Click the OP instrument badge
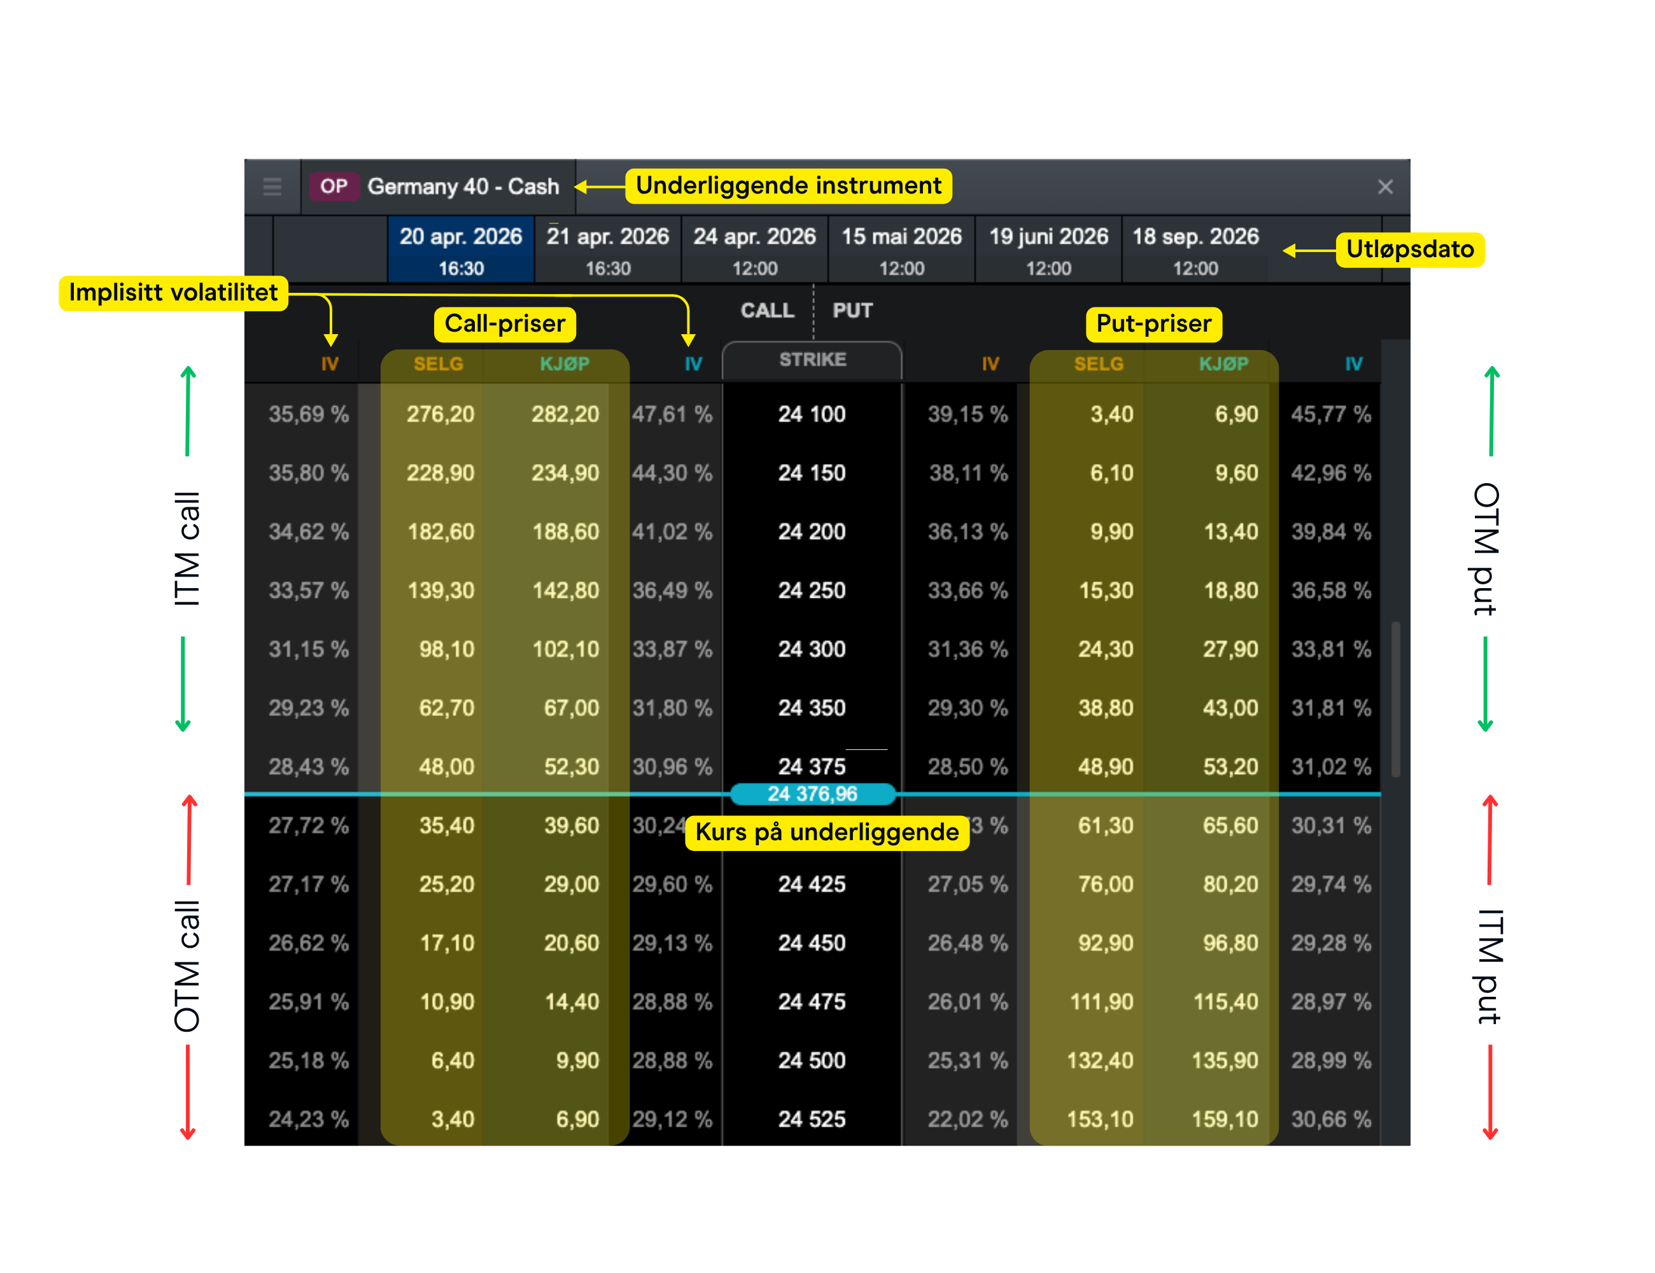The height and width of the screenshot is (1273, 1655). (x=334, y=186)
